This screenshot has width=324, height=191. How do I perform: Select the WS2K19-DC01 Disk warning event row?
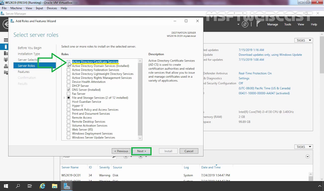(185, 175)
